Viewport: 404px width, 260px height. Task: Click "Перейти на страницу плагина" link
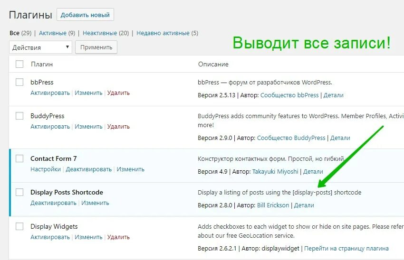point(346,249)
